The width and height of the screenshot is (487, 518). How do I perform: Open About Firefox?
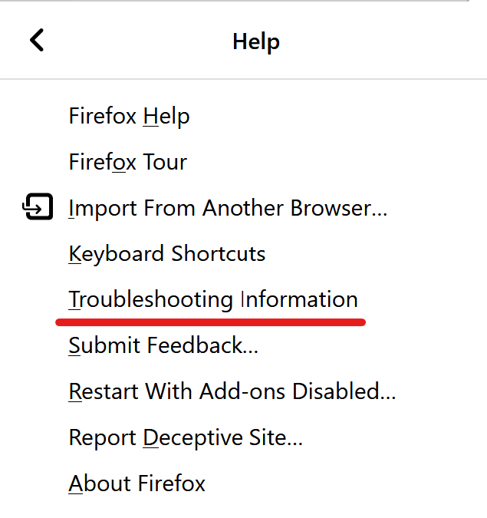coord(137,483)
